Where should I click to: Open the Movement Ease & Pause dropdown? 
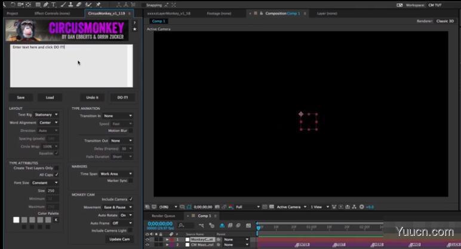coord(118,207)
